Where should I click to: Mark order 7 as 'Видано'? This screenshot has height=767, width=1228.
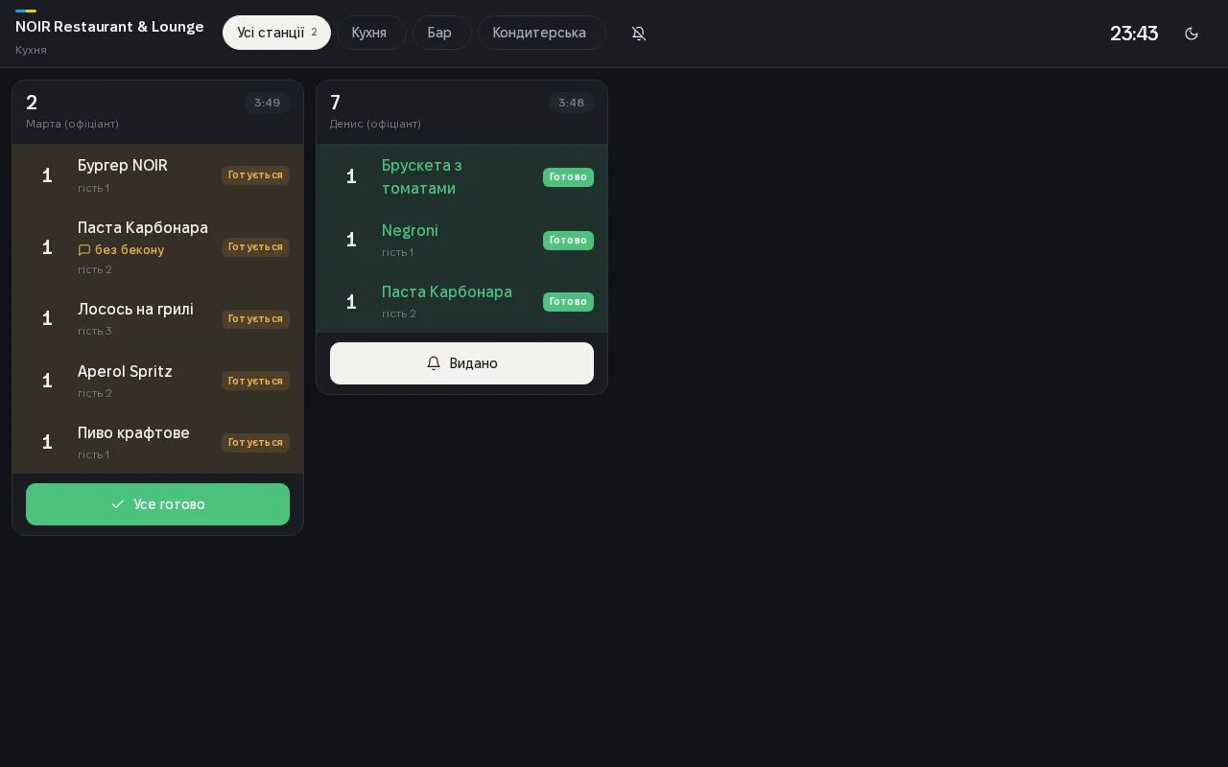(461, 363)
